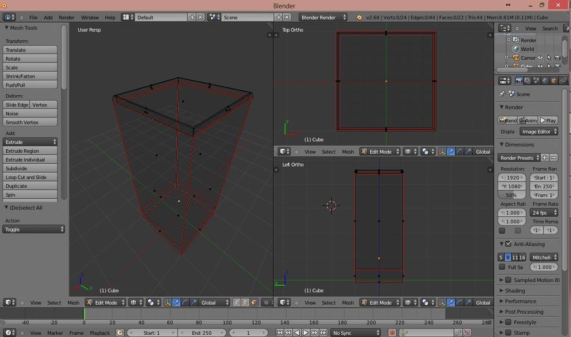This screenshot has width=571, height=337.
Task: Open the Render menu in top bar
Action: pyautogui.click(x=66, y=17)
